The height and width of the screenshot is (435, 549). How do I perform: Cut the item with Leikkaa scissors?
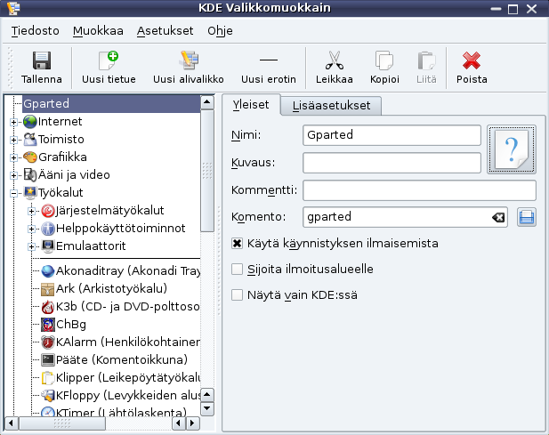[x=335, y=68]
